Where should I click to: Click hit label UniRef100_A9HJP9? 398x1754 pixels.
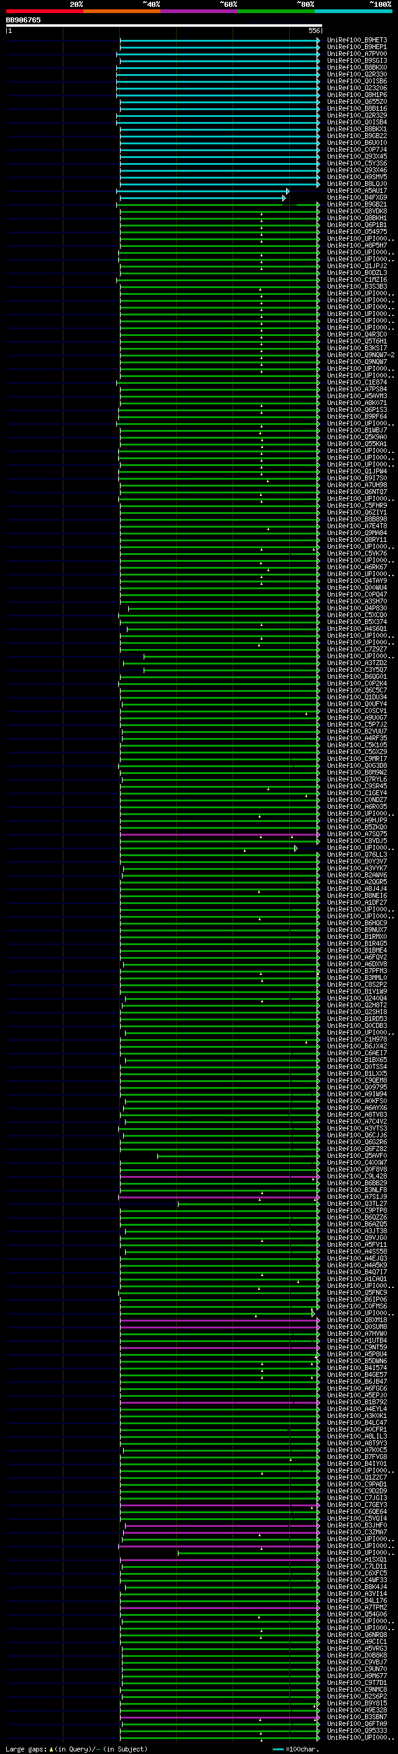tap(357, 821)
